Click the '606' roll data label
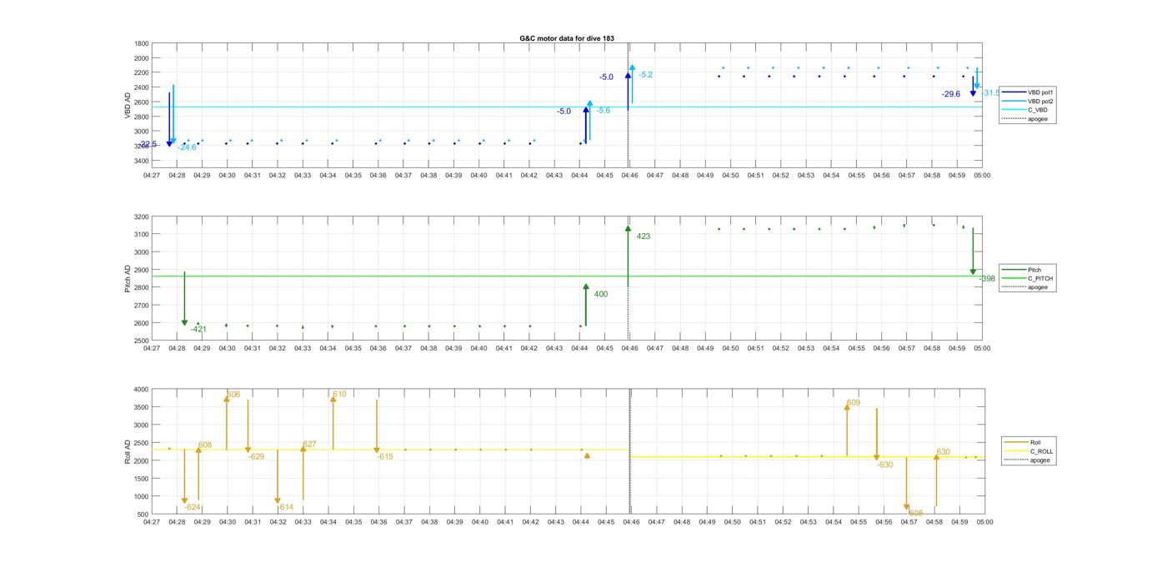This screenshot has width=1167, height=577. [x=233, y=394]
